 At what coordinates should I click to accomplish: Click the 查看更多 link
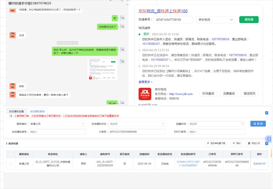[145, 82]
